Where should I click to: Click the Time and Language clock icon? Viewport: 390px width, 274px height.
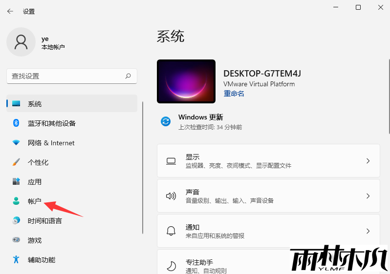(x=16, y=221)
